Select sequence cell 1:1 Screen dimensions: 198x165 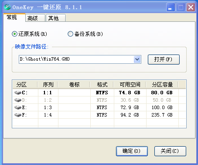tap(48, 93)
